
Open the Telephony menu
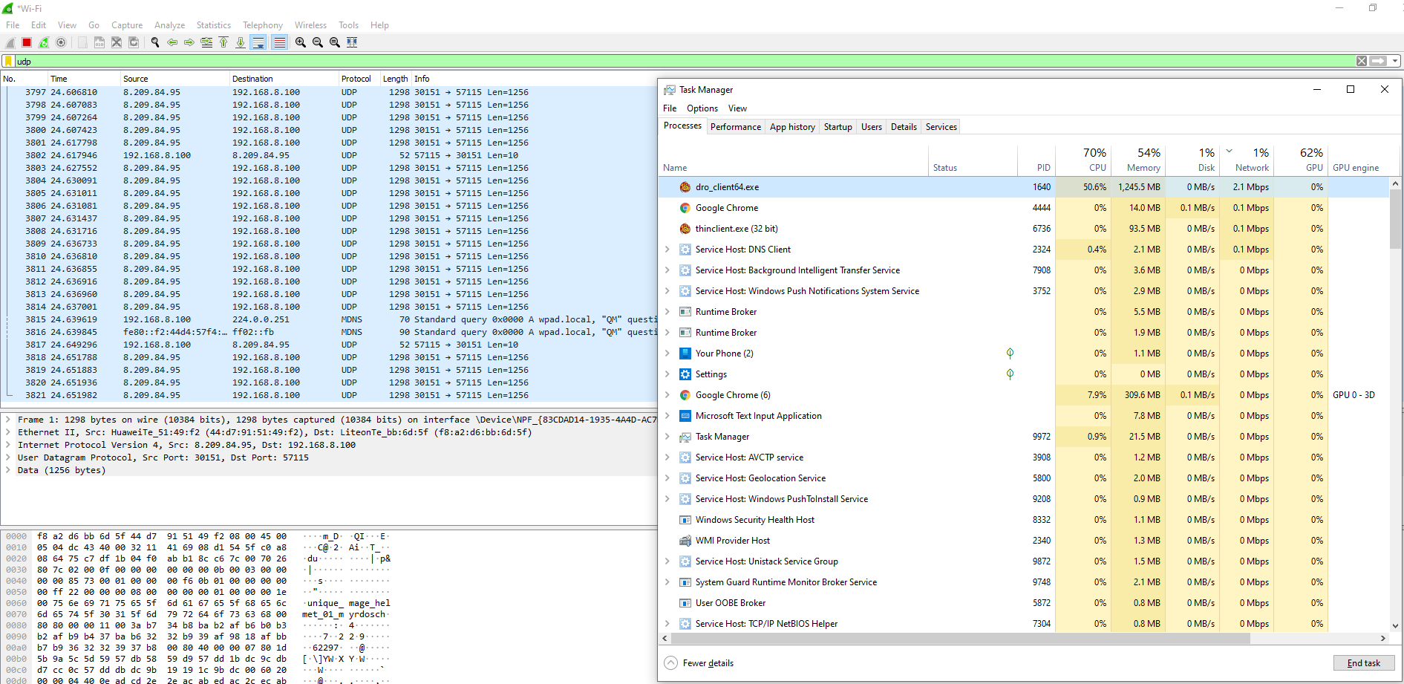[x=263, y=25]
